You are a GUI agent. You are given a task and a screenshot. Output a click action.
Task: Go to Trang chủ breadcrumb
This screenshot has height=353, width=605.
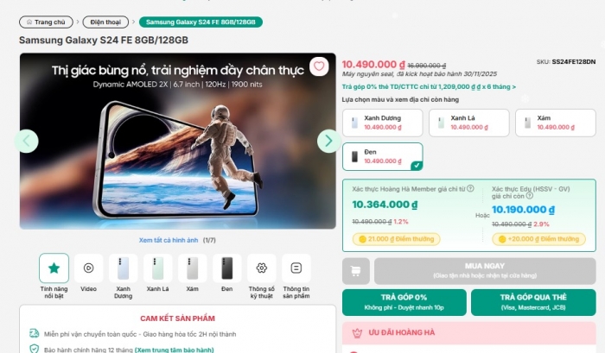[46, 22]
